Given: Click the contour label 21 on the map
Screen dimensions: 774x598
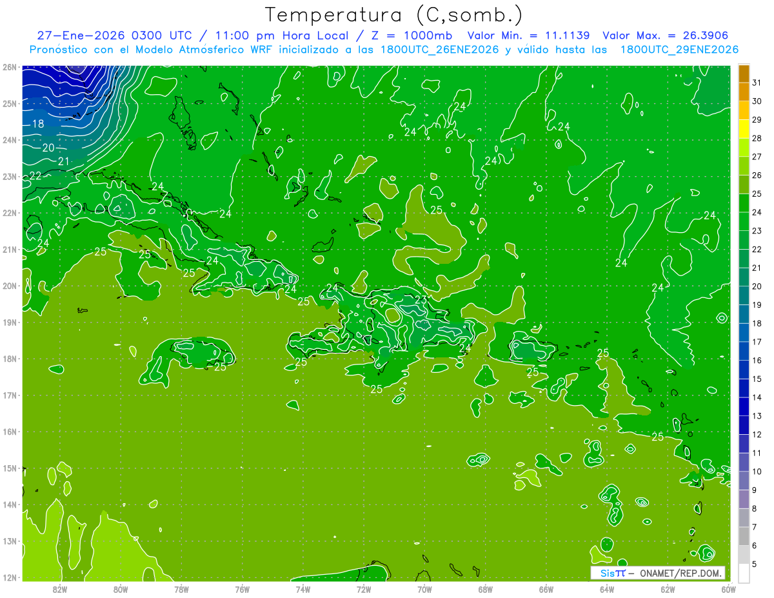Looking at the screenshot, I should pos(63,161).
